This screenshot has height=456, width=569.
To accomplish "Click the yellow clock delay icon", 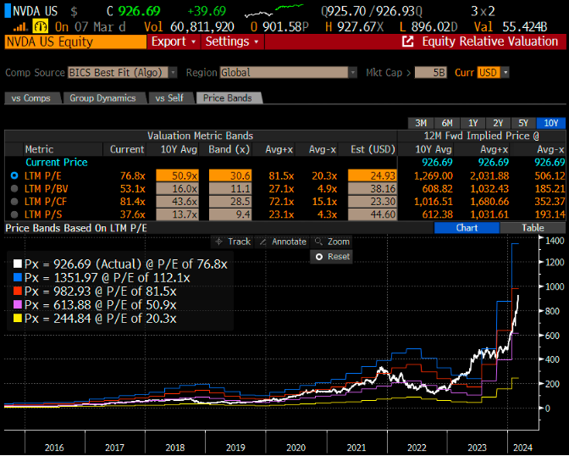I will 41,26.
